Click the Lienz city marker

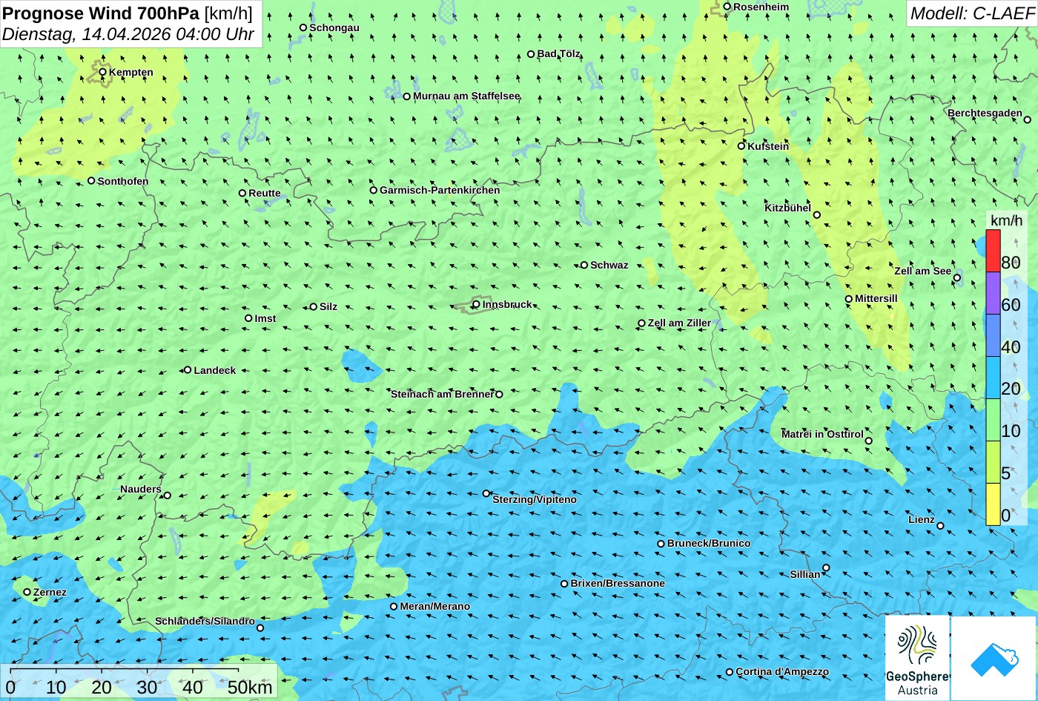[940, 526]
